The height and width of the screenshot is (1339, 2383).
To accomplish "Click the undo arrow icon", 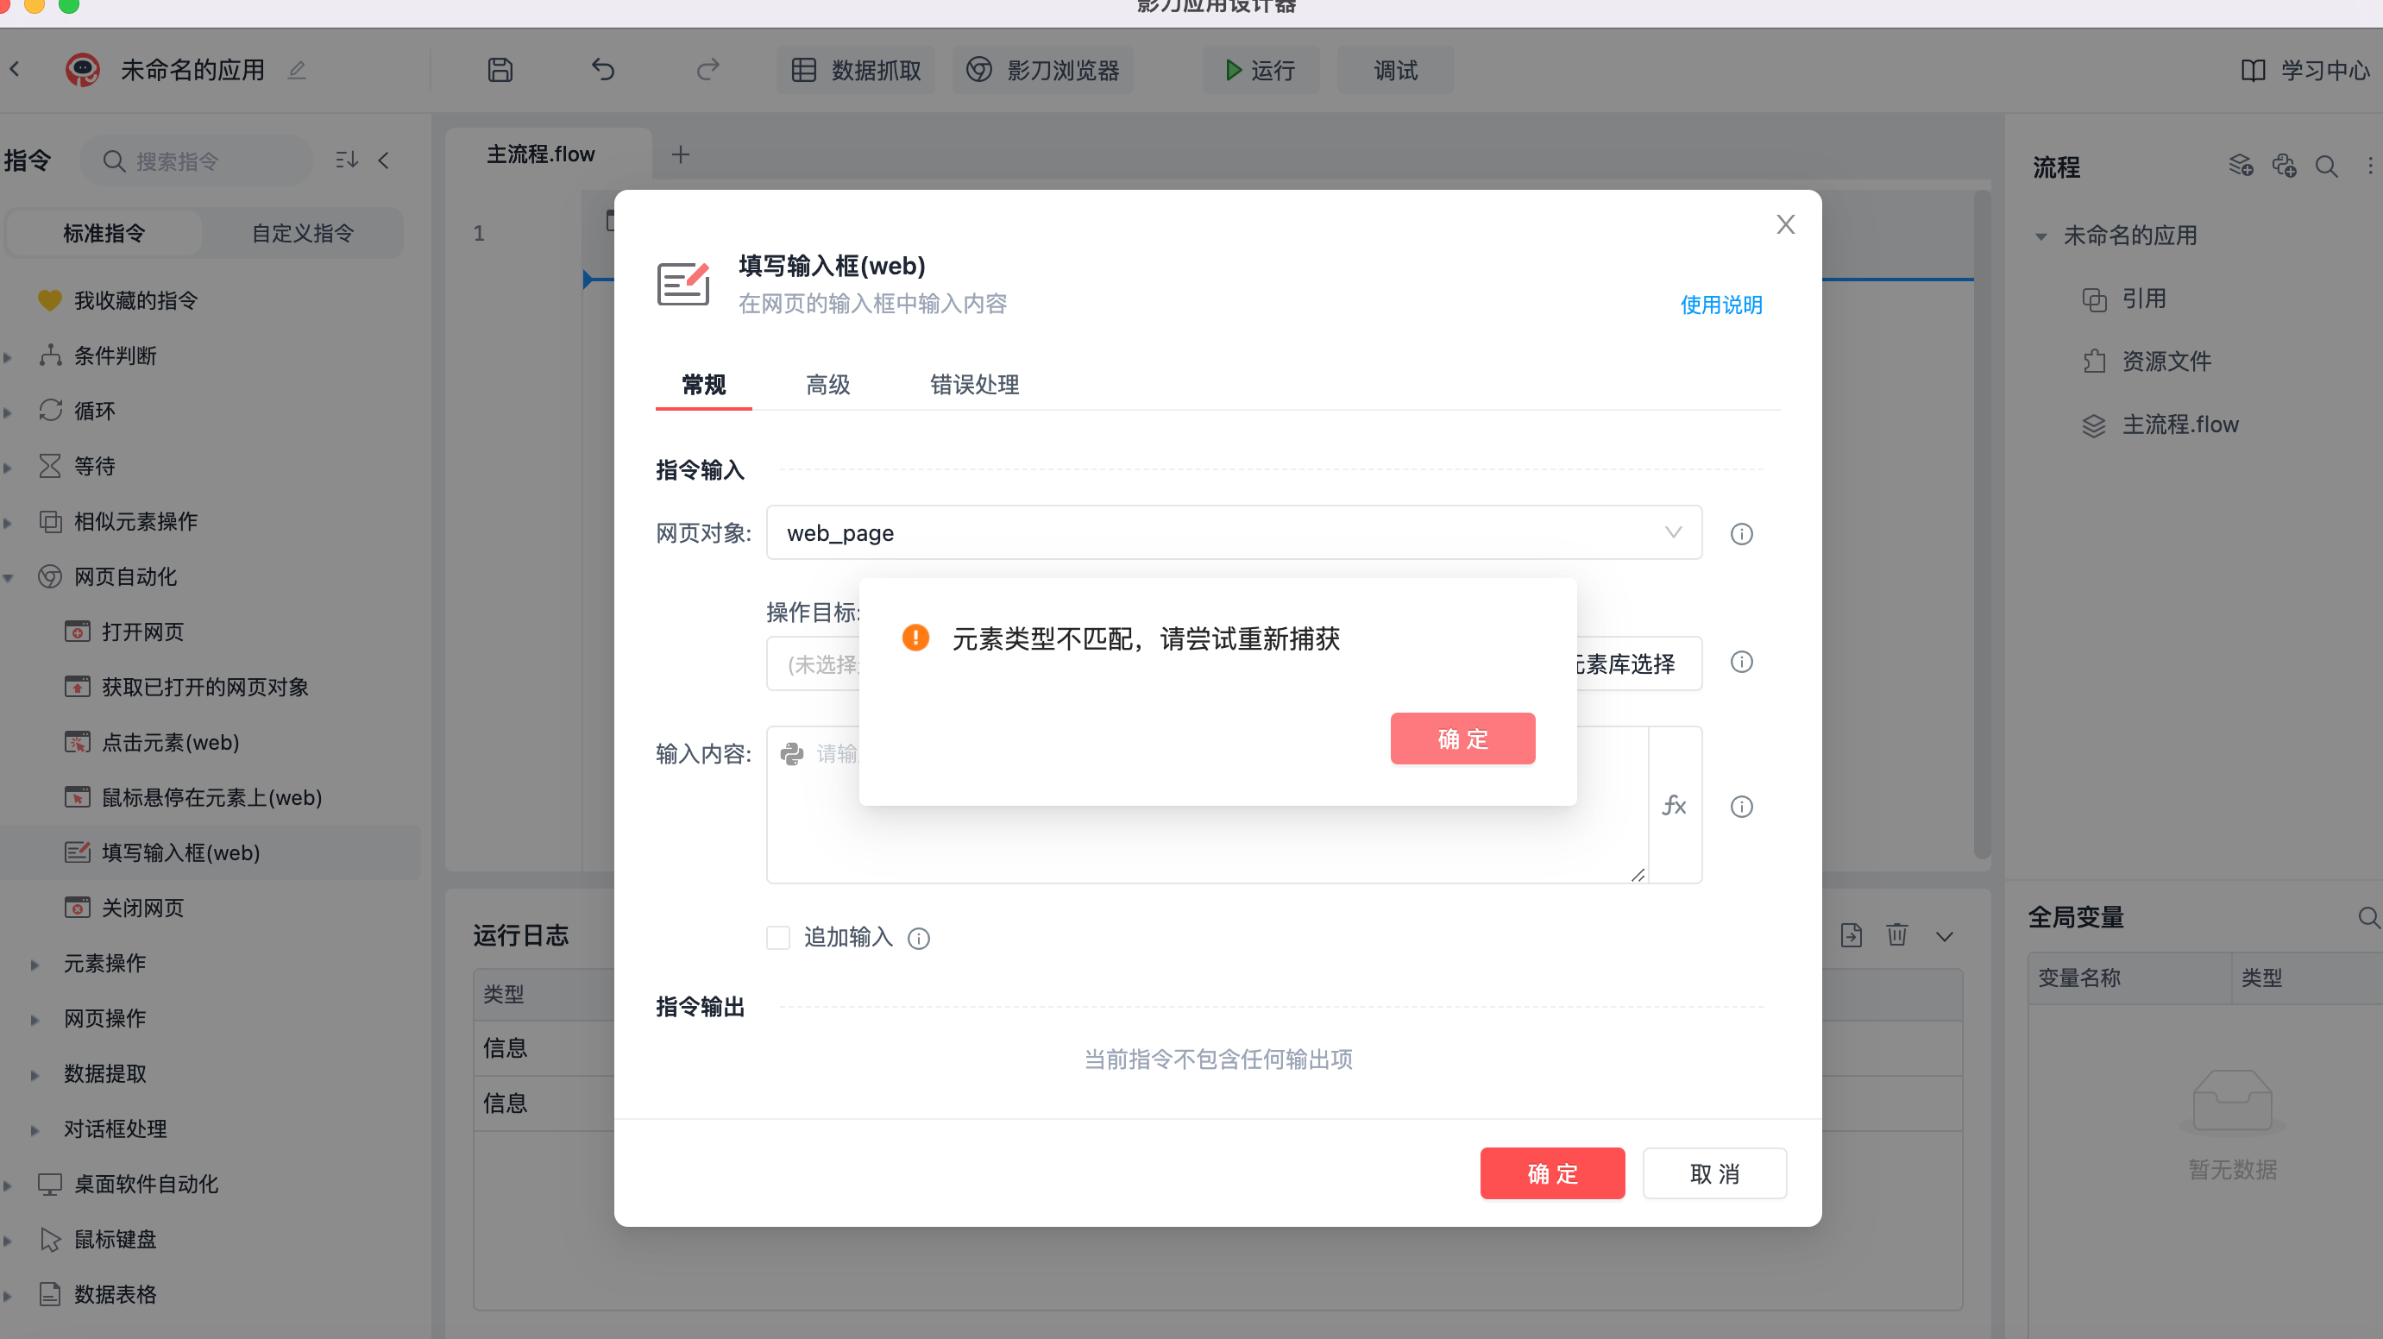I will pos(603,71).
